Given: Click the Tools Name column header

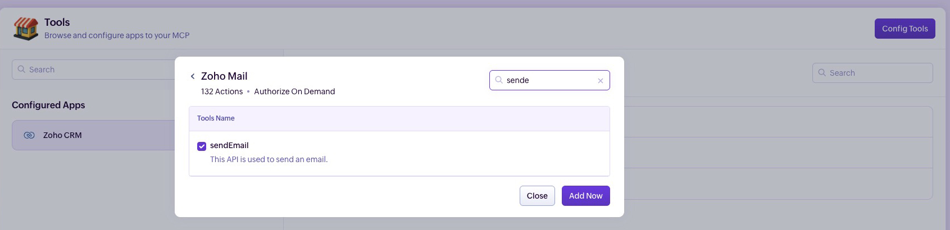Looking at the screenshot, I should pos(216,118).
